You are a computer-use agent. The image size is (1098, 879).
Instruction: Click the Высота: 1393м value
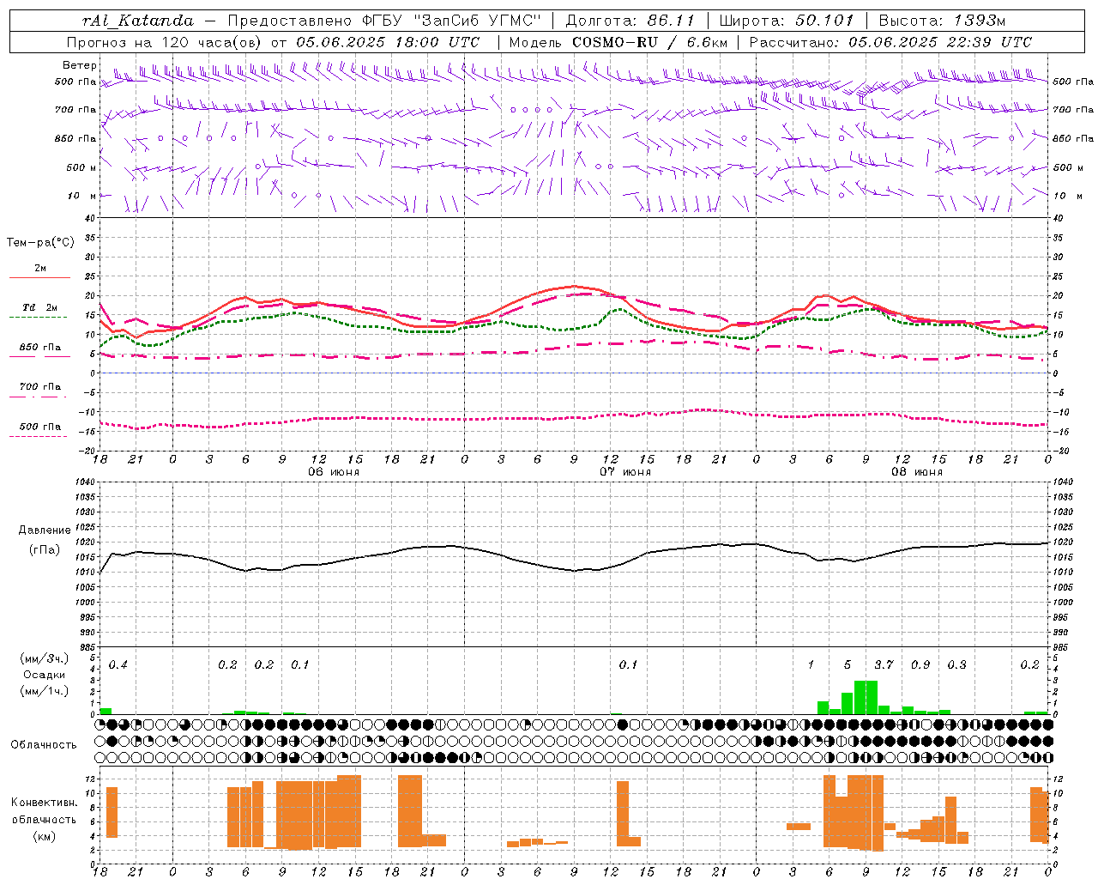pyautogui.click(x=942, y=21)
